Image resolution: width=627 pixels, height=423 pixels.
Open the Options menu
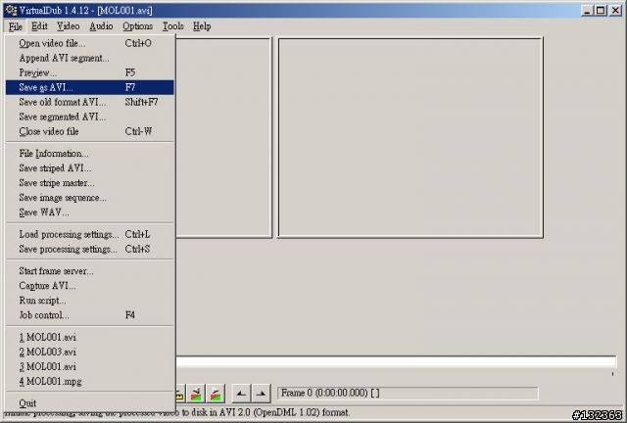tap(137, 26)
